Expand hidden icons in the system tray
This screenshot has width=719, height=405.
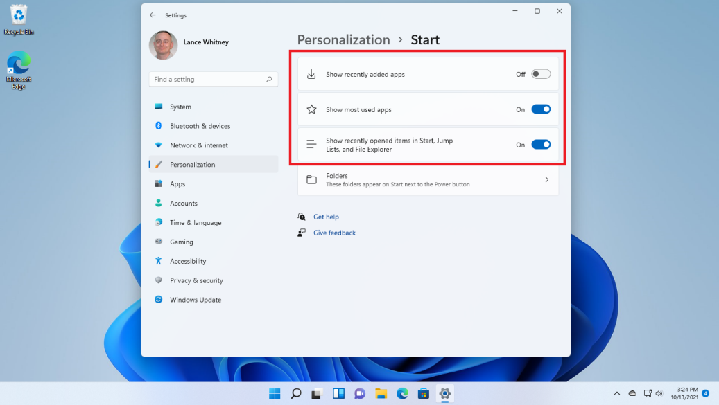pyautogui.click(x=616, y=393)
